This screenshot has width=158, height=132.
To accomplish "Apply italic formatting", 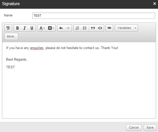I will (25, 28).
